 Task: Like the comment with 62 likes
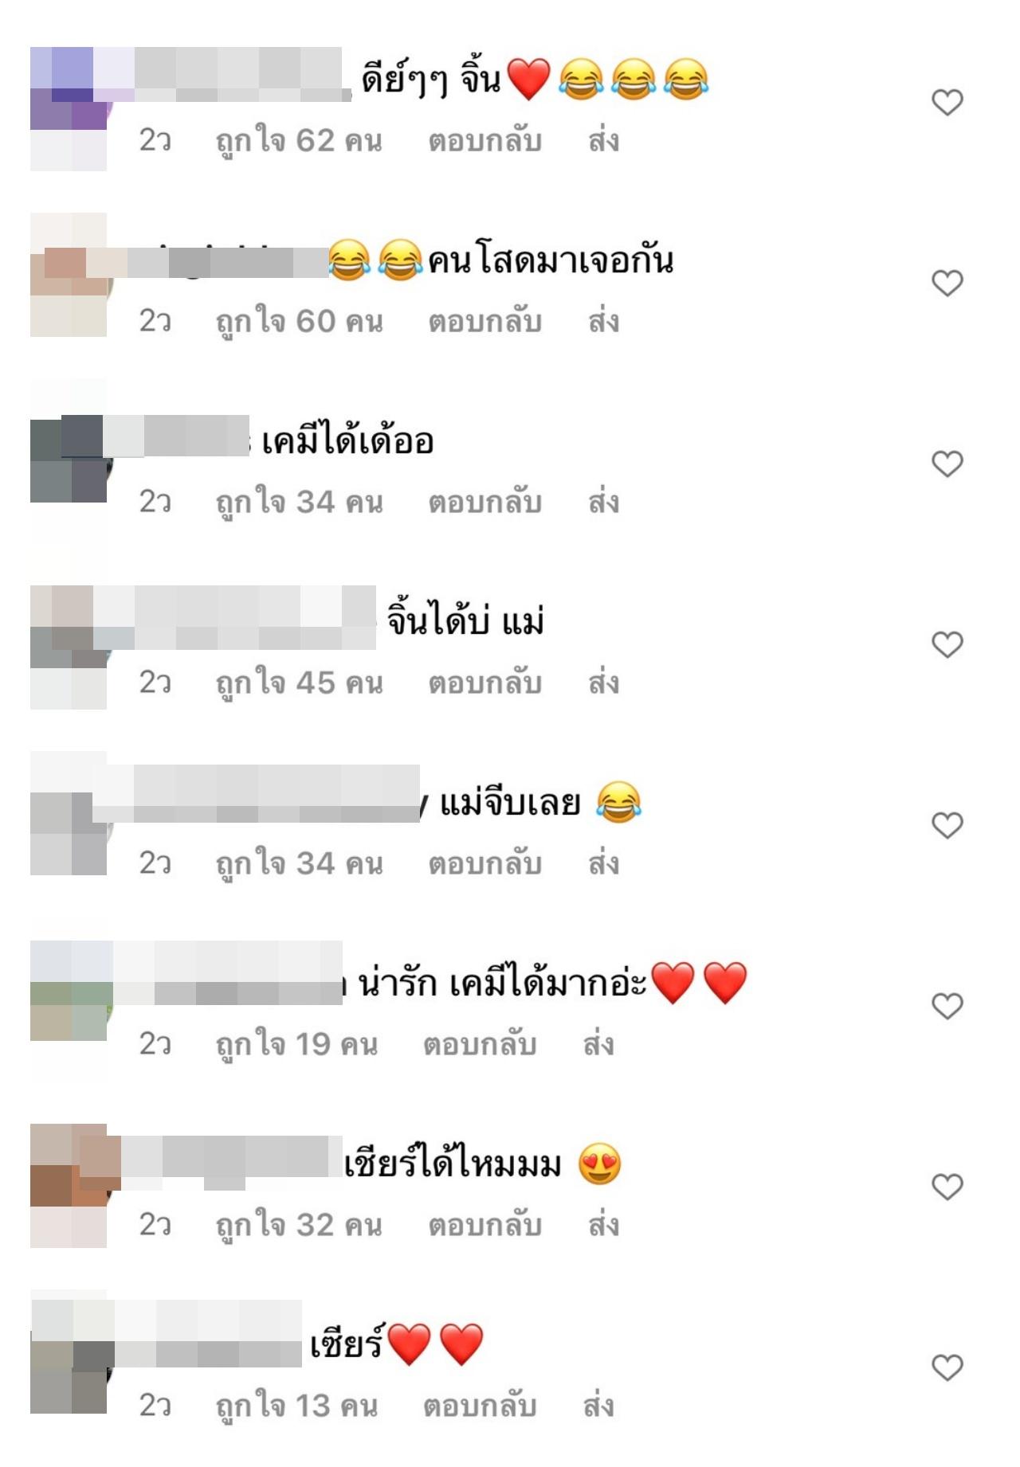pyautogui.click(x=947, y=102)
